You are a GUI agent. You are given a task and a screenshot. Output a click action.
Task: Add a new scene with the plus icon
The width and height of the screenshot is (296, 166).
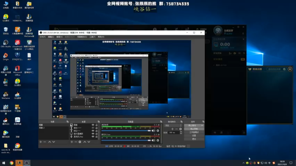pos(41,142)
